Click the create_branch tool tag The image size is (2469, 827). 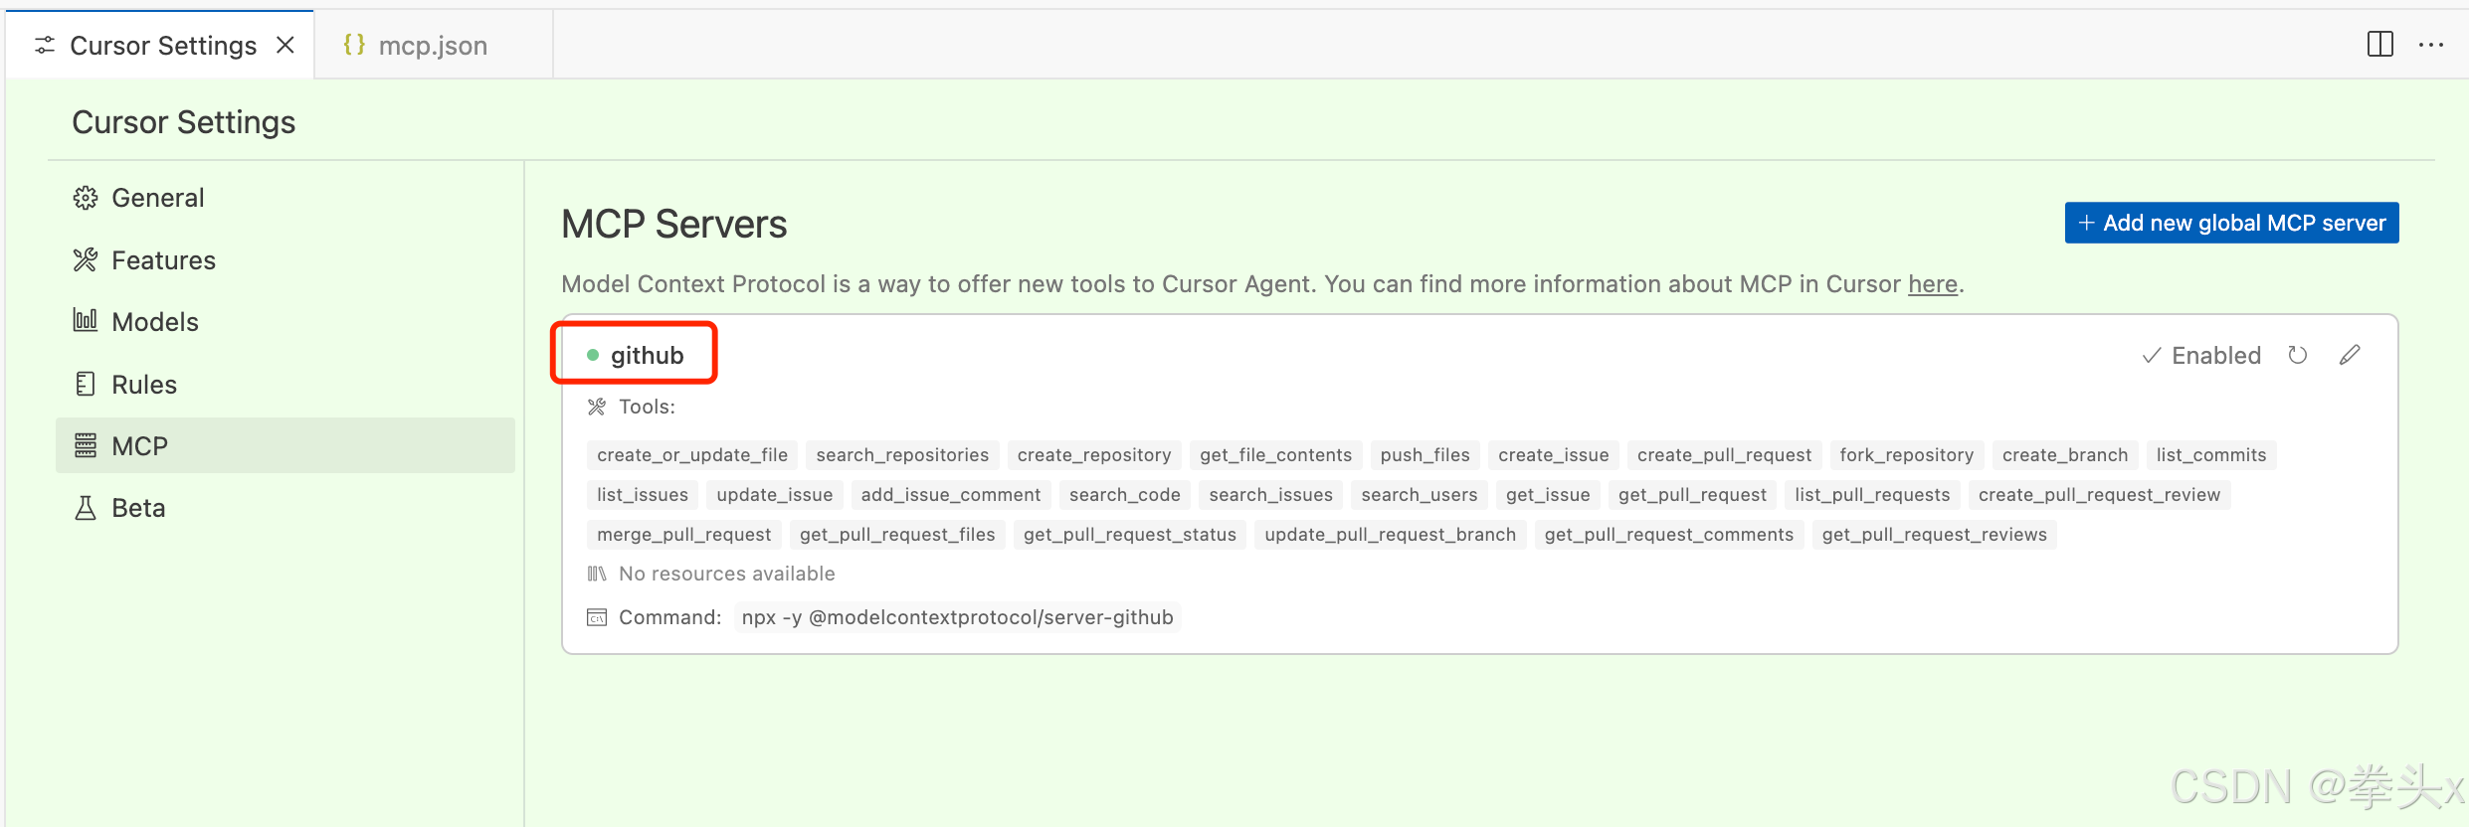(2064, 455)
